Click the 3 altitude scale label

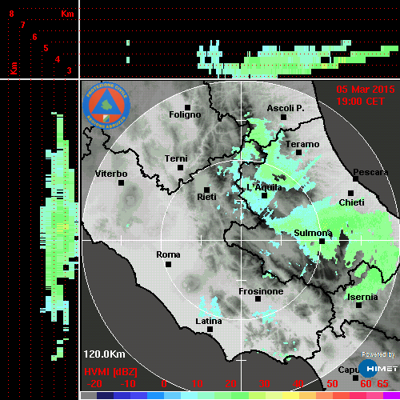(69, 70)
